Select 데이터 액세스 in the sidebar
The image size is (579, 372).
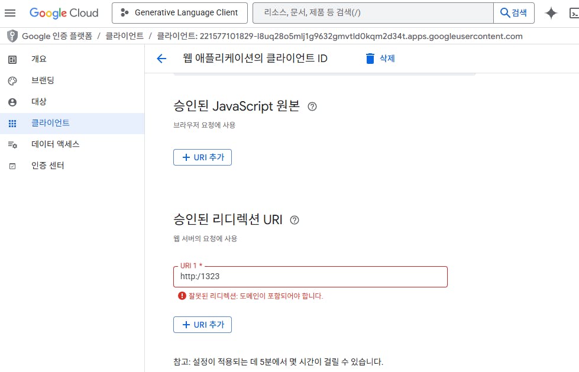click(x=72, y=144)
